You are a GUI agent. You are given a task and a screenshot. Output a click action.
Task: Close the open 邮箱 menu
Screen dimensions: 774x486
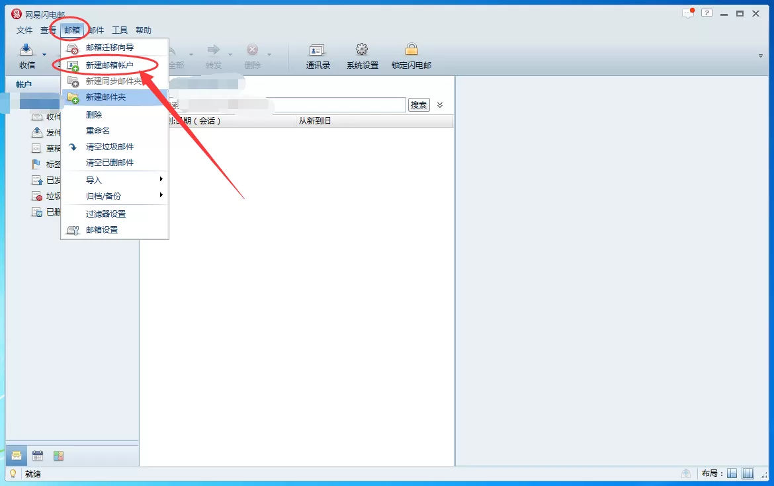tap(72, 30)
